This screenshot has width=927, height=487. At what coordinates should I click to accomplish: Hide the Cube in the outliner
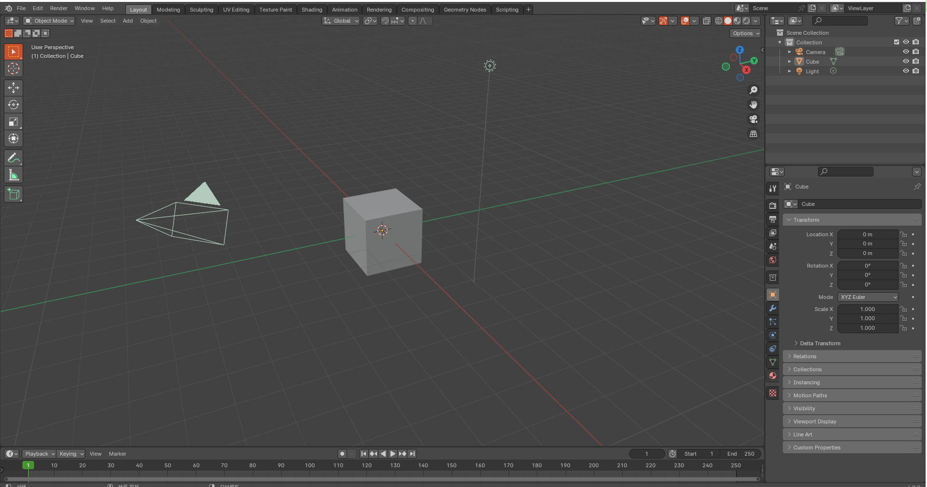click(x=906, y=61)
